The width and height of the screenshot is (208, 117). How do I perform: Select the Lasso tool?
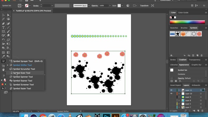tap(8, 19)
